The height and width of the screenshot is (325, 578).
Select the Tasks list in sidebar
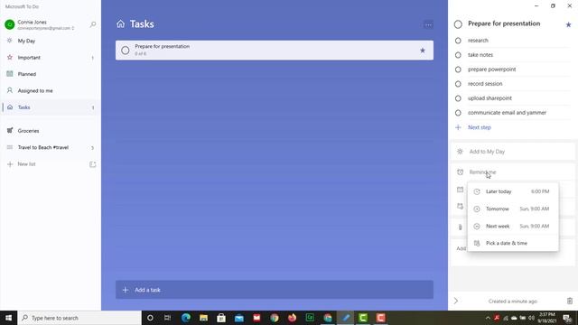click(x=51, y=107)
